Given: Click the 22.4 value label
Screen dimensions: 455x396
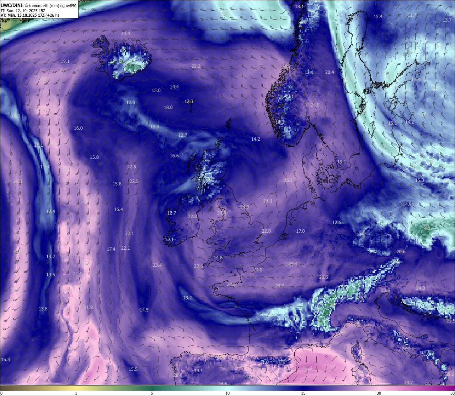Looking at the screenshot, I should 77,274.
